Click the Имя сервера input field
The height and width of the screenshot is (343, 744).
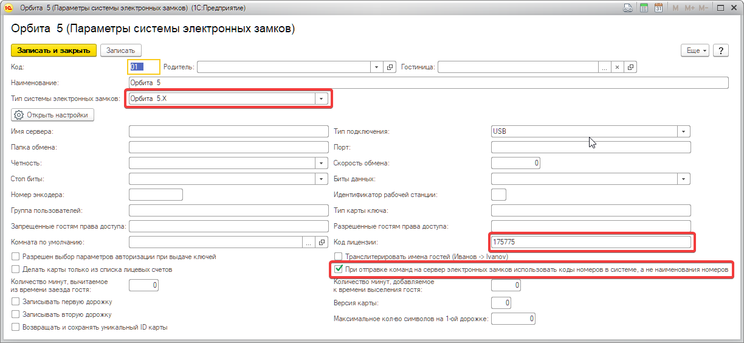[229, 131]
